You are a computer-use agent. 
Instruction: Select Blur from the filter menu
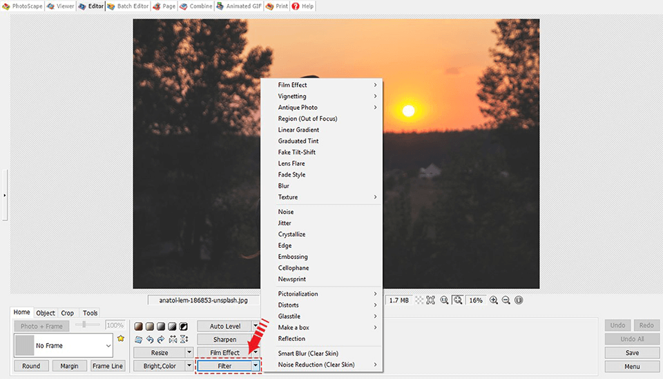322,186
